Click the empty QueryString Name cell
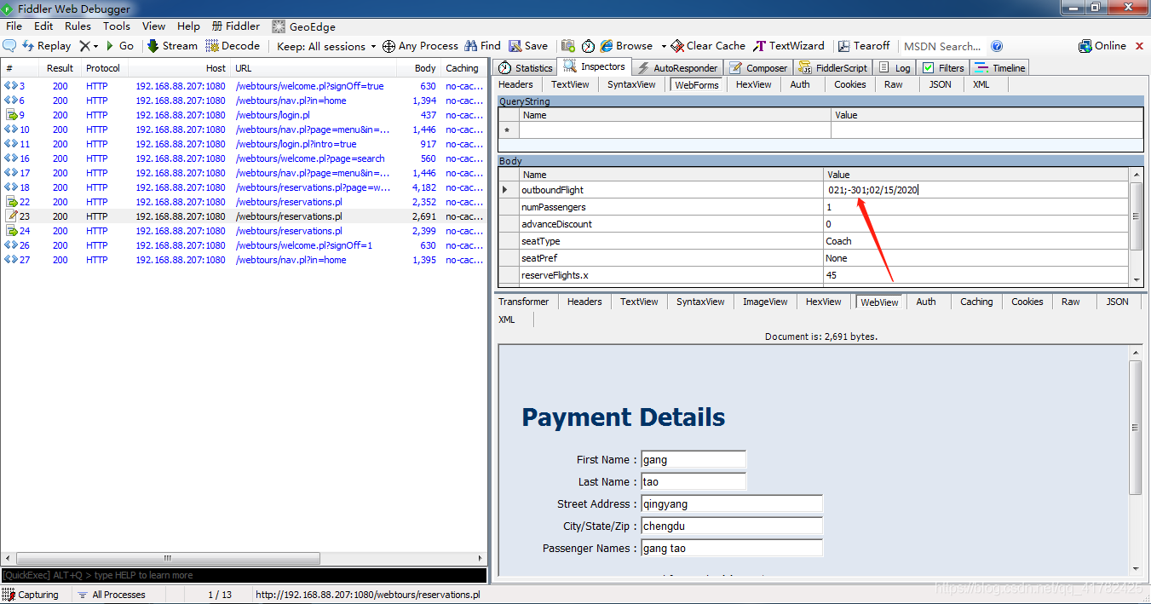 (x=675, y=129)
